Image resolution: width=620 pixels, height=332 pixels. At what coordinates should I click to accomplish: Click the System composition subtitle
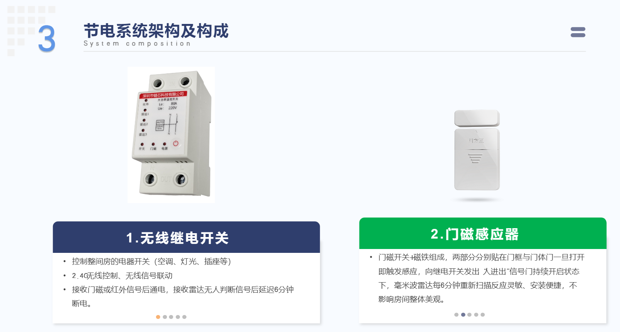137,44
